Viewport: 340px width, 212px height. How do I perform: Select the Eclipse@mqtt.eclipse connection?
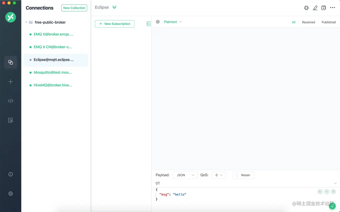tap(56, 60)
